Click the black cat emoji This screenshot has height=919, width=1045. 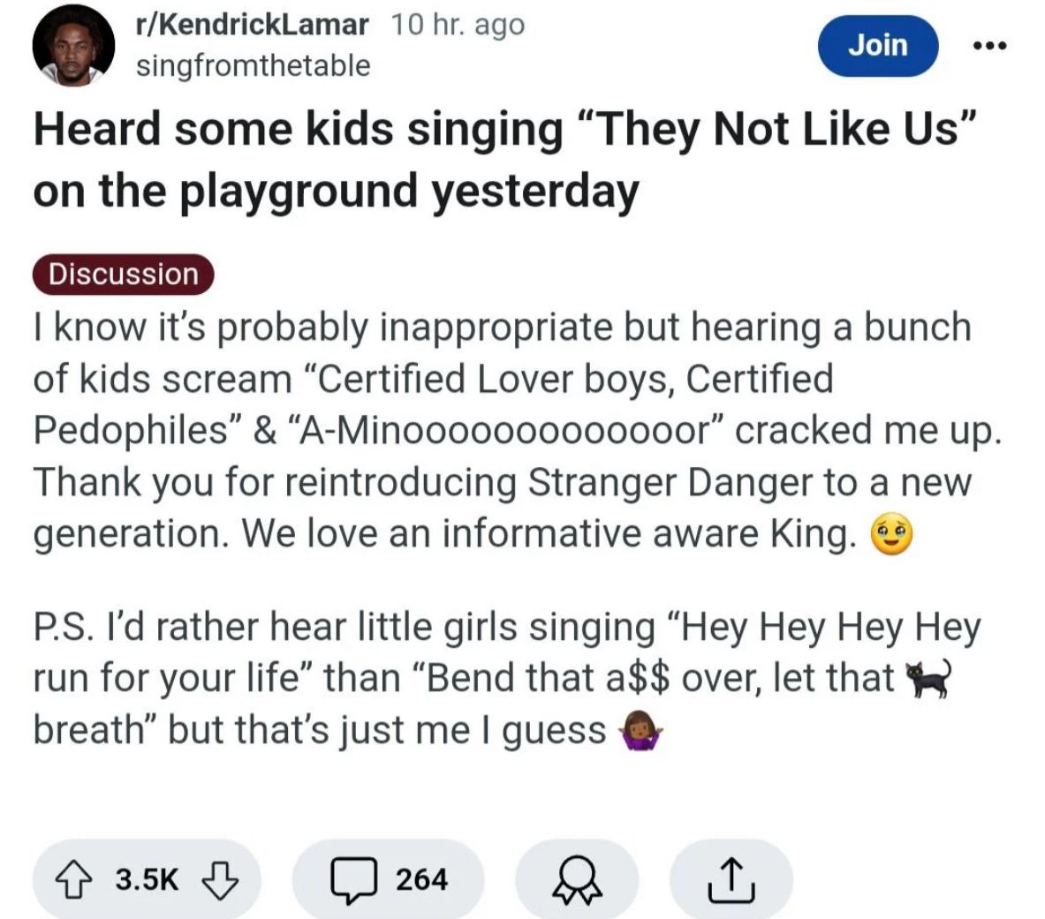[x=927, y=680]
